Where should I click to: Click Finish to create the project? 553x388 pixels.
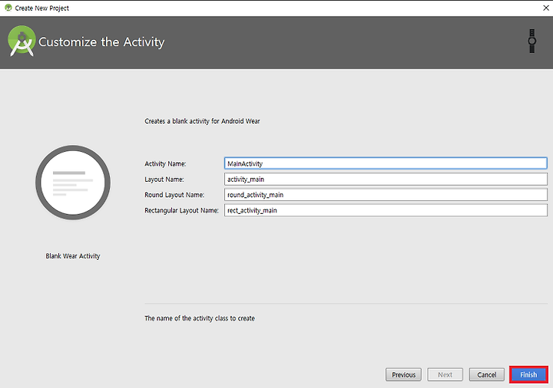coord(528,375)
